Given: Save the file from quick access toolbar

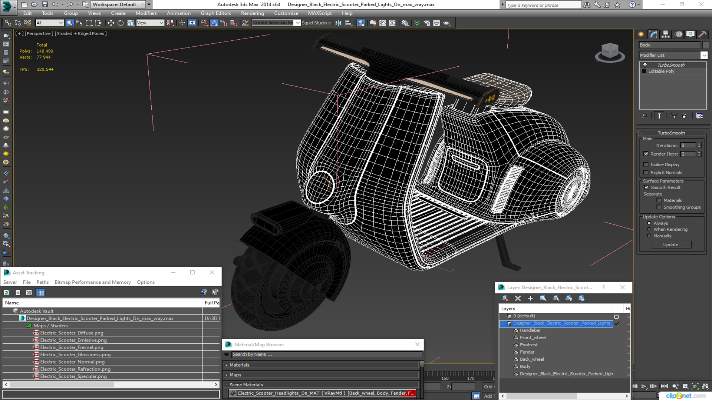Looking at the screenshot, I should click(44, 4).
